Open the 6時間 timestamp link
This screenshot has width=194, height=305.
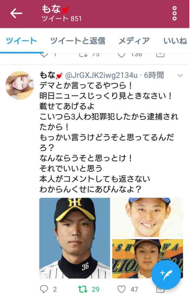click(x=154, y=75)
